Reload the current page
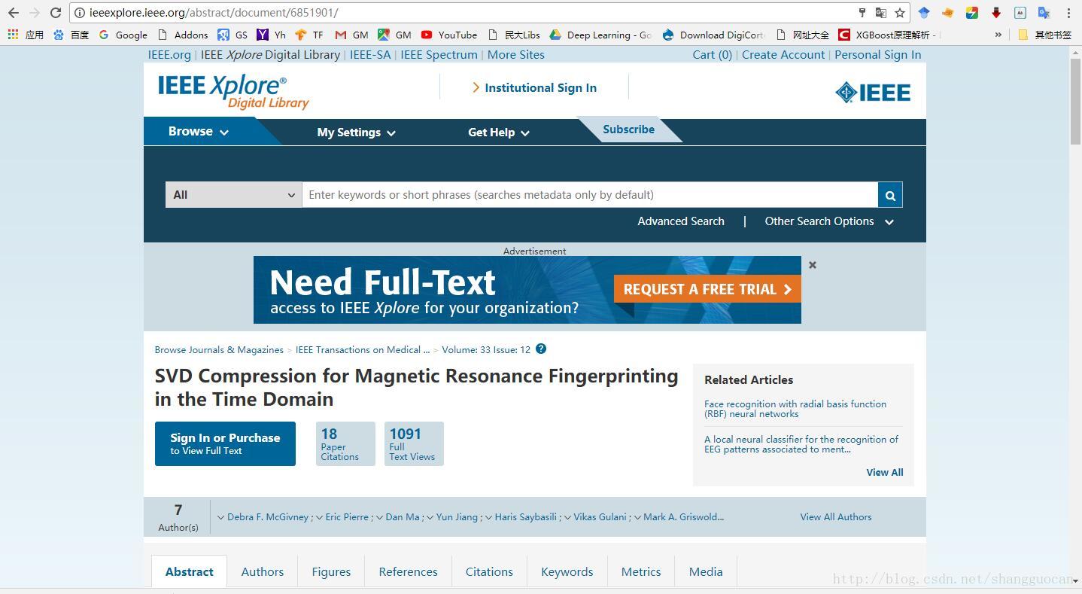Viewport: 1082px width, 594px height. pyautogui.click(x=55, y=13)
